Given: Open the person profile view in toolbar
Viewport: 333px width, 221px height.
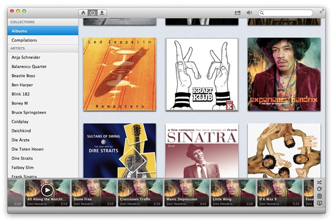Looking at the screenshot, I should coord(102,13).
